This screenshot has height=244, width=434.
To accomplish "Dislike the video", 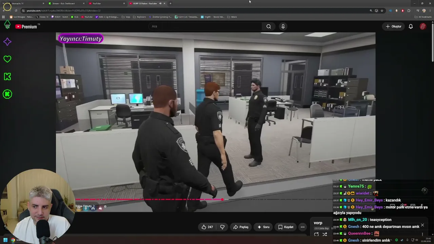I will pyautogui.click(x=222, y=227).
